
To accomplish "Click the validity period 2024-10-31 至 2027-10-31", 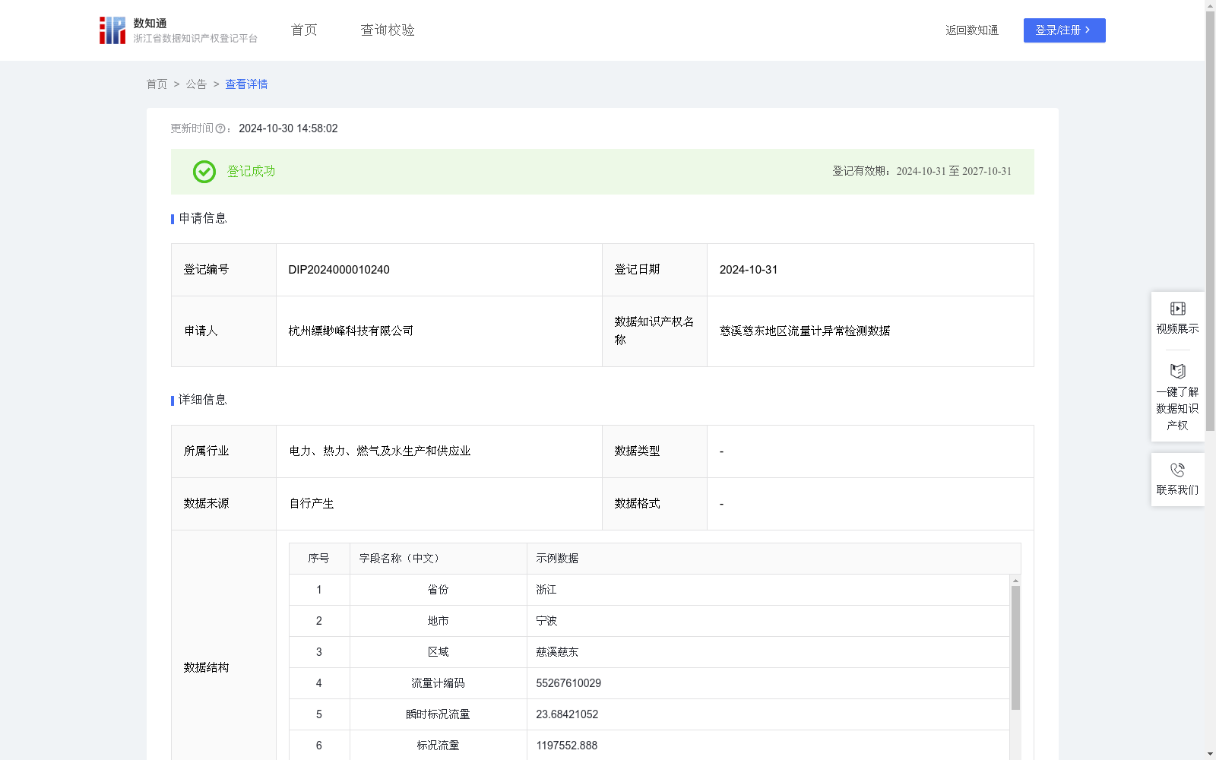I will (x=954, y=172).
